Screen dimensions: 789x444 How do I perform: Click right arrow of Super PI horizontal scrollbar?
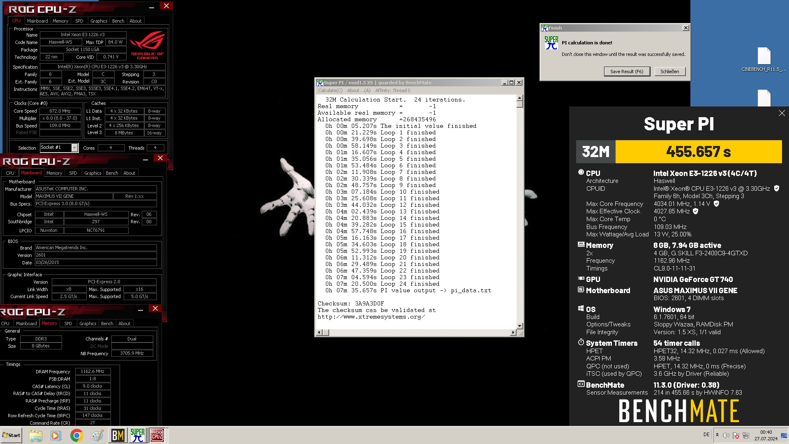click(513, 332)
